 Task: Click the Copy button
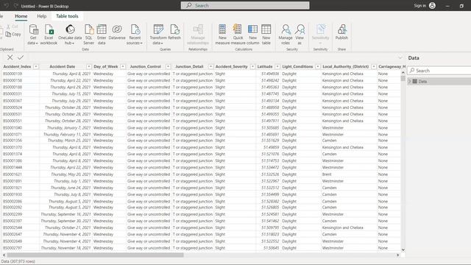tap(13, 35)
